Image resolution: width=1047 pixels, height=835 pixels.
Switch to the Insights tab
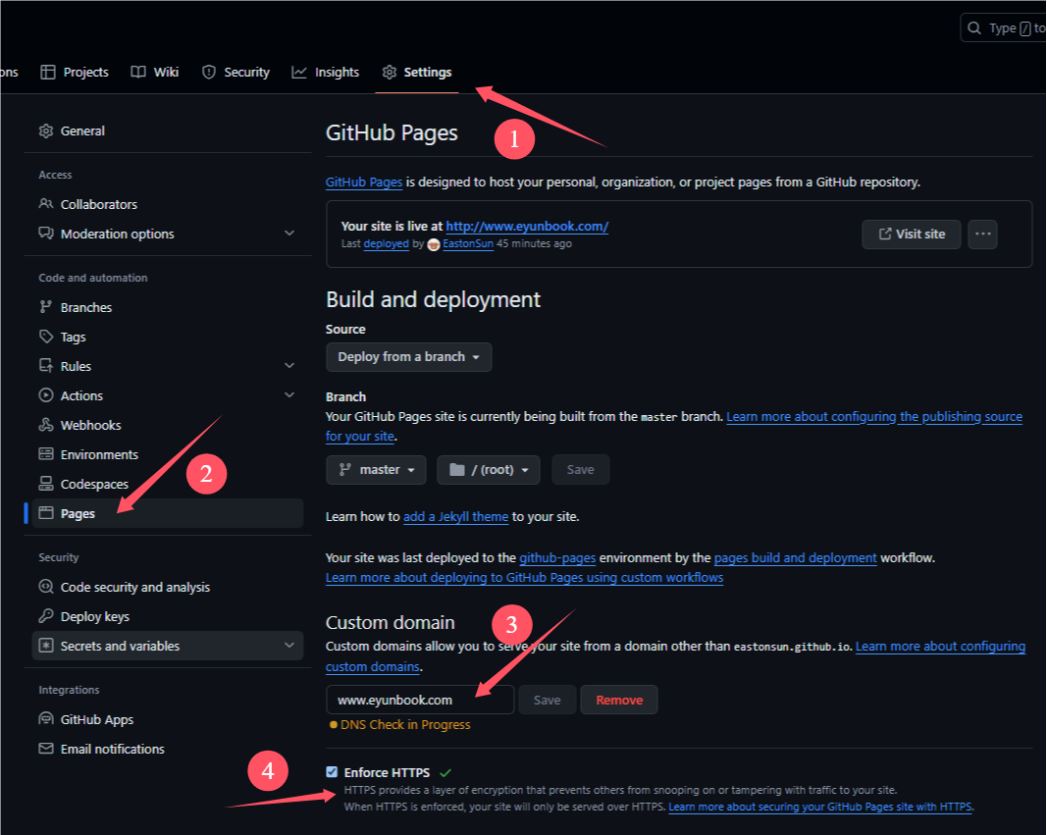pos(326,72)
